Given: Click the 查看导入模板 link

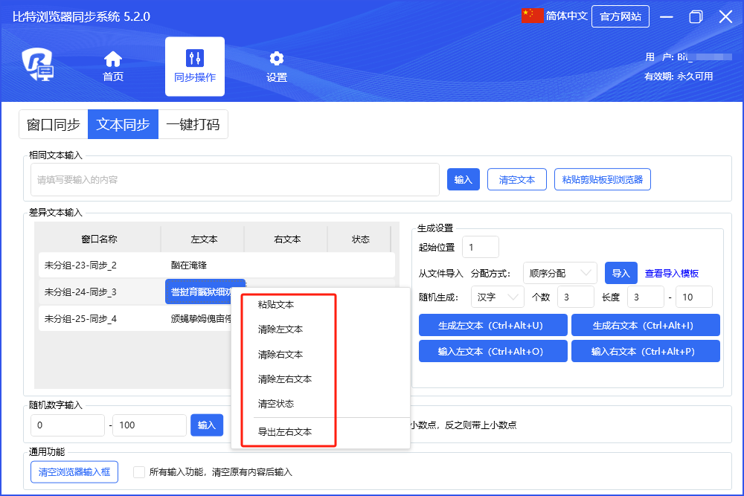Looking at the screenshot, I should pyautogui.click(x=671, y=273).
